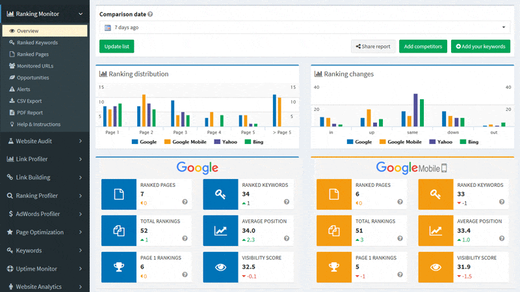Screen dimensions: 520x292
Task: Click the Add competitors button
Action: point(423,46)
